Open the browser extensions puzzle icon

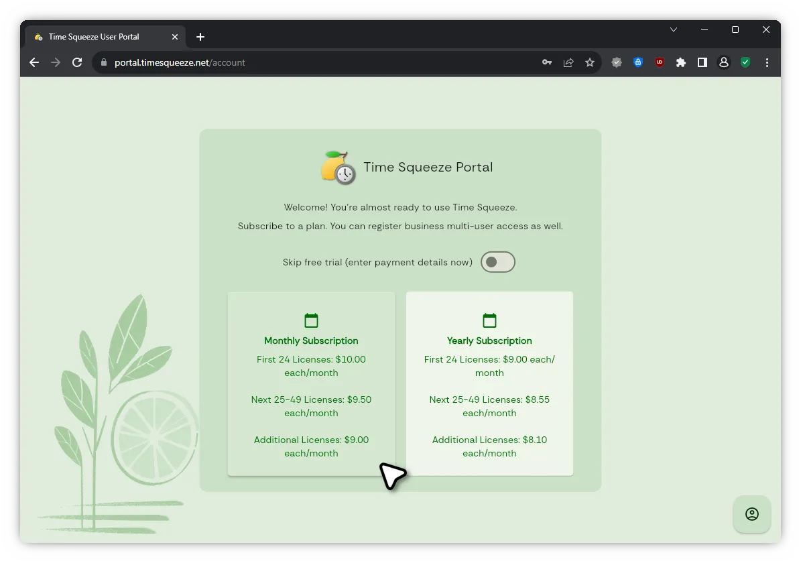click(x=681, y=62)
